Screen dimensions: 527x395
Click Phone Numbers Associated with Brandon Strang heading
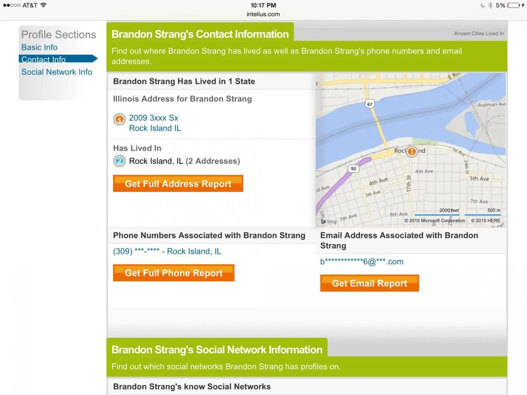[x=209, y=235]
